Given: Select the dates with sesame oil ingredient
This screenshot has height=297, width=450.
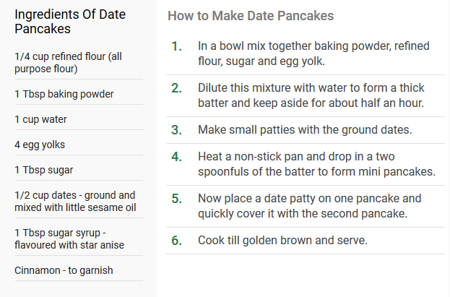Looking at the screenshot, I should tap(75, 202).
